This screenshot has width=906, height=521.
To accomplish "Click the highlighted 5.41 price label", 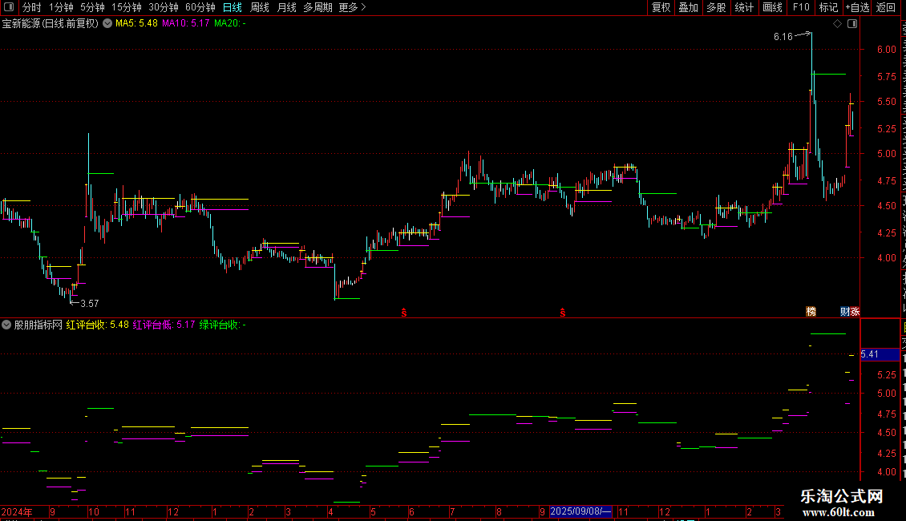I will click(880, 354).
